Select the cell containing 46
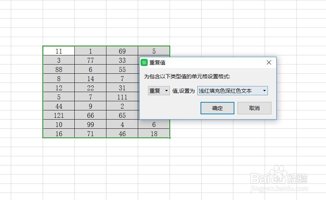This screenshot has width=326, height=200. (x=122, y=133)
